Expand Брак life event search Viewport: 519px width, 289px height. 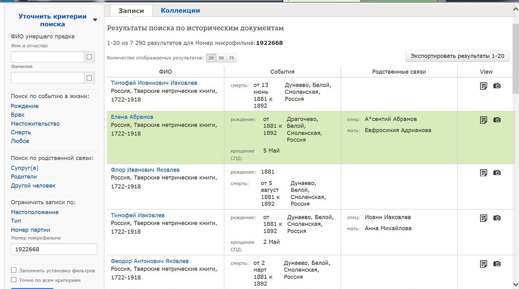18,115
